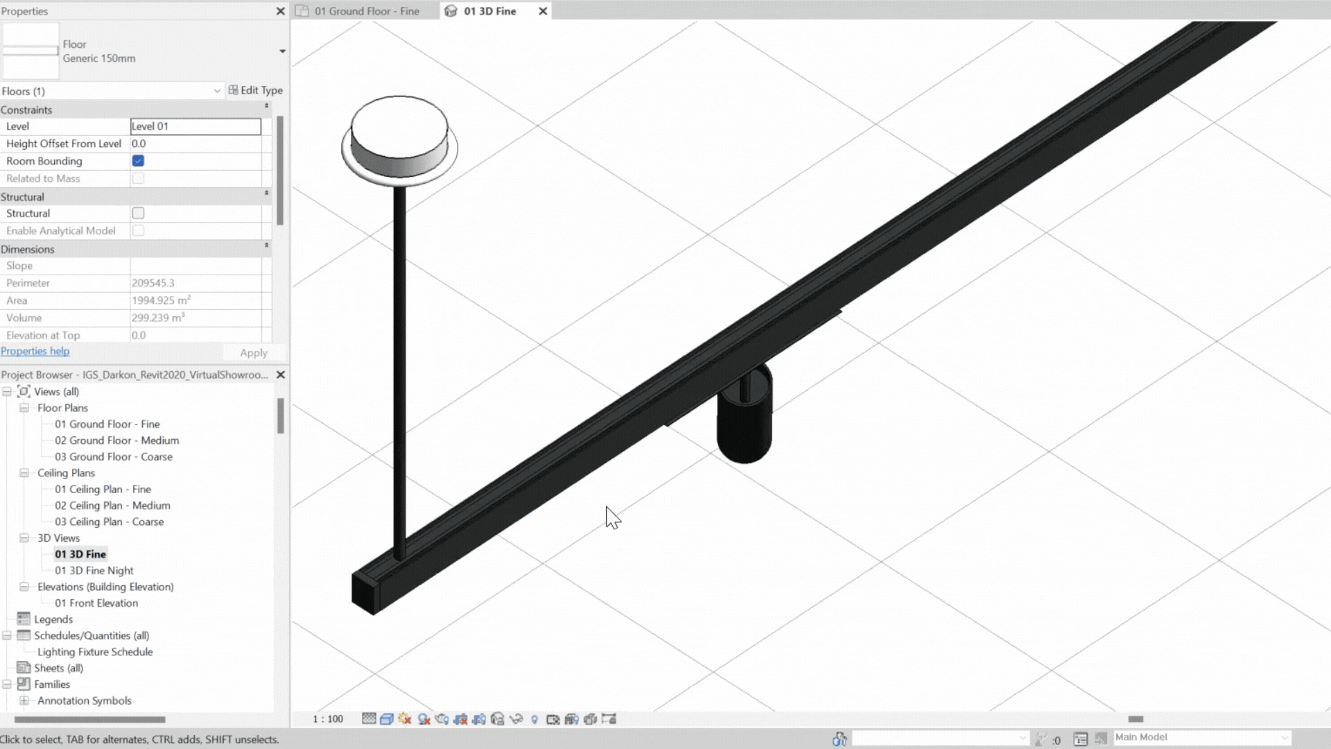The image size is (1331, 749).
Task: Select the 01 3D Fine view tab
Action: click(x=489, y=11)
